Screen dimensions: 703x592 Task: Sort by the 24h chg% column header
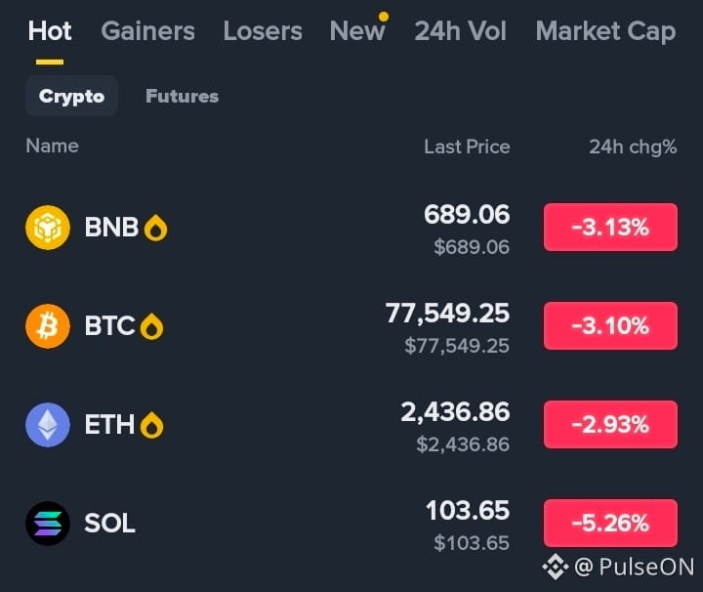(633, 148)
